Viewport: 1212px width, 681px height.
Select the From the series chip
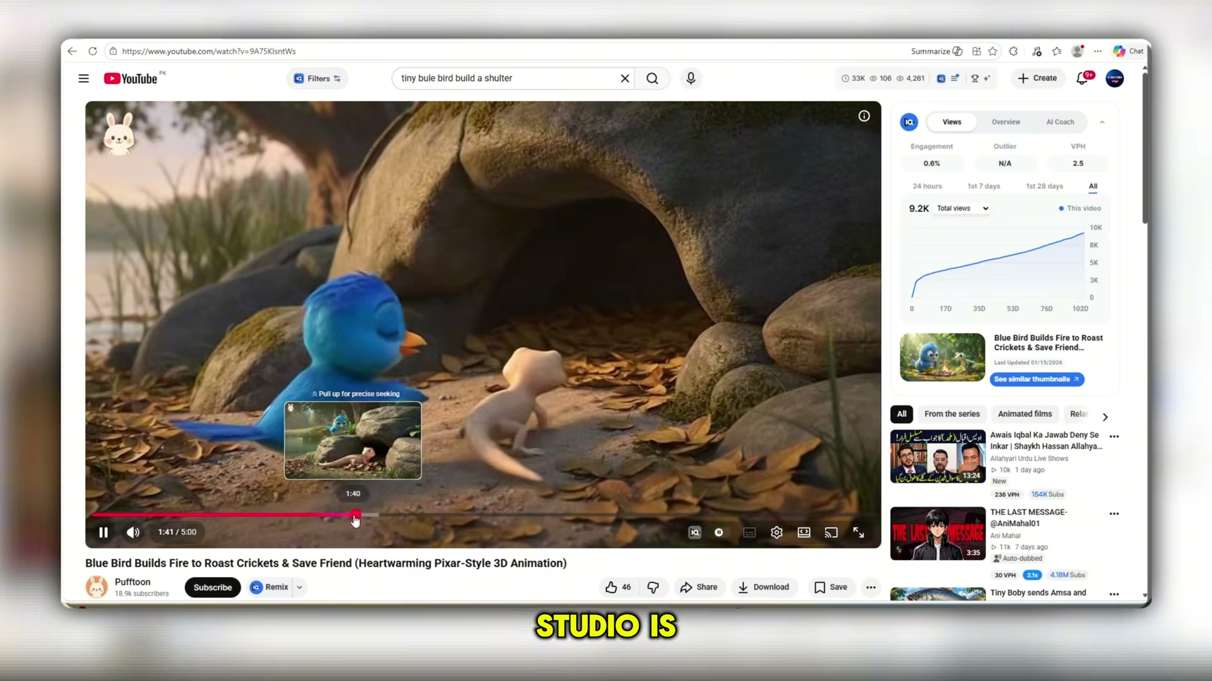[952, 414]
